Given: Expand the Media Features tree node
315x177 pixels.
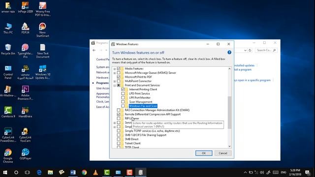Looking at the screenshot, I should [x=115, y=69].
